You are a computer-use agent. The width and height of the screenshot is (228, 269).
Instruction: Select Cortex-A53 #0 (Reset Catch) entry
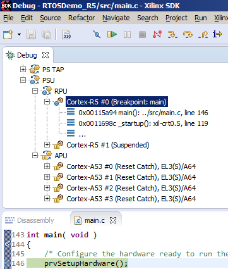(x=131, y=166)
